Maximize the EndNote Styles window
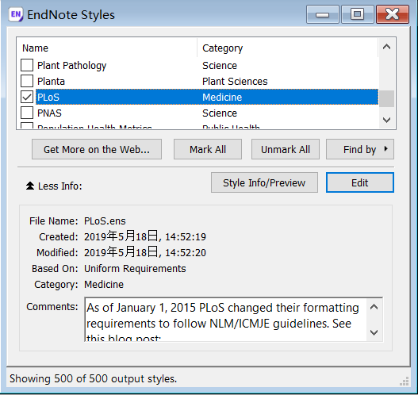Image resolution: width=418 pixels, height=395 pixels. pos(357,14)
